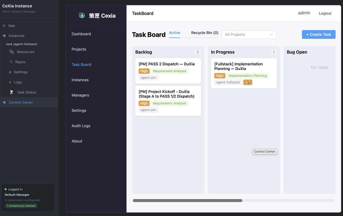Viewport: 343px width, 216px height.
Task: Click the lines icon next to Logs
Action: click(10, 82)
